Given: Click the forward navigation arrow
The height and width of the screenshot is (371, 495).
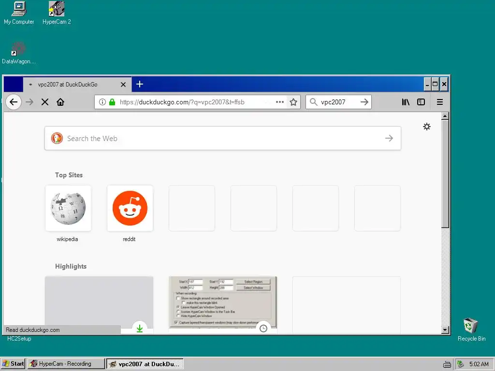Looking at the screenshot, I should click(x=29, y=102).
